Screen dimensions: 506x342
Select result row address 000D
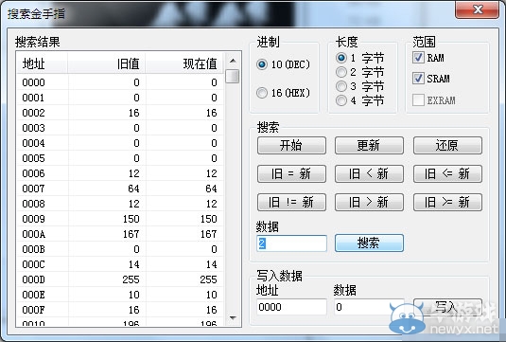(120, 279)
